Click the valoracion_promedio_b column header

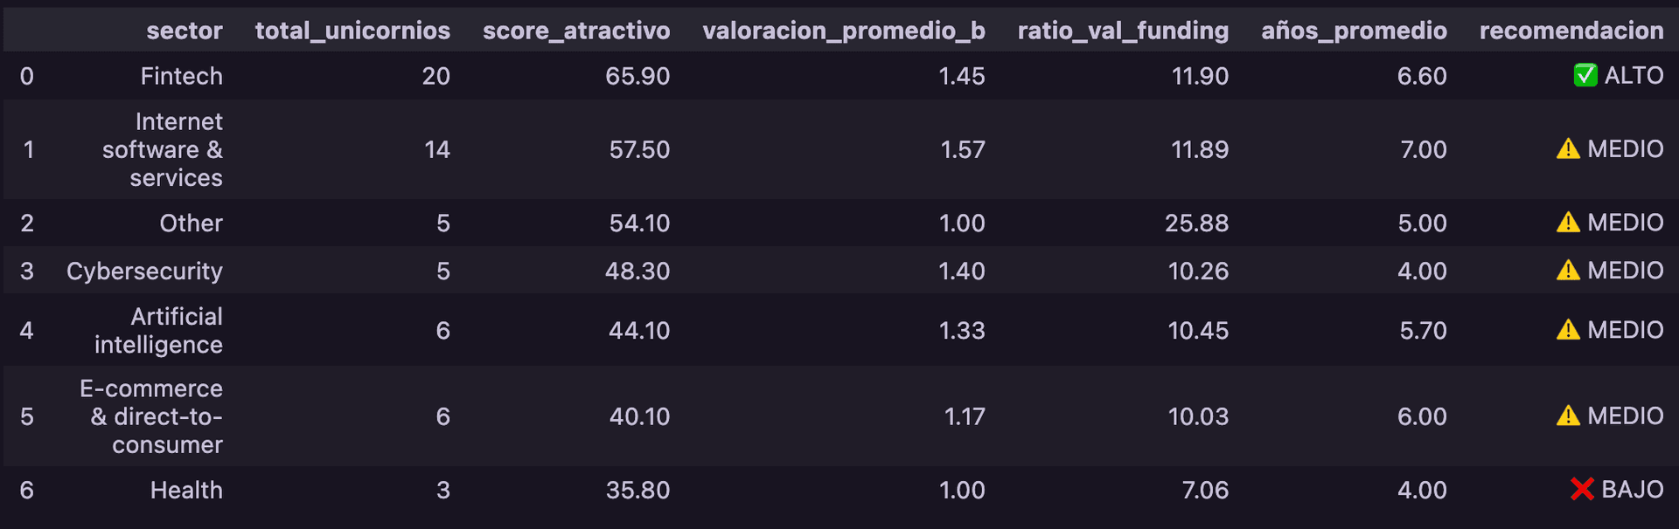(843, 31)
